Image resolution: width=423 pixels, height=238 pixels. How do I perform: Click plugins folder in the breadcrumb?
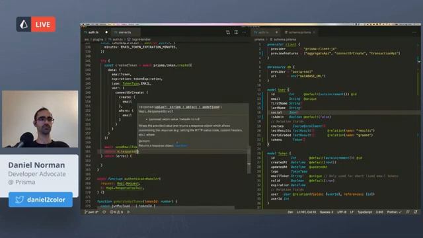tap(98, 40)
